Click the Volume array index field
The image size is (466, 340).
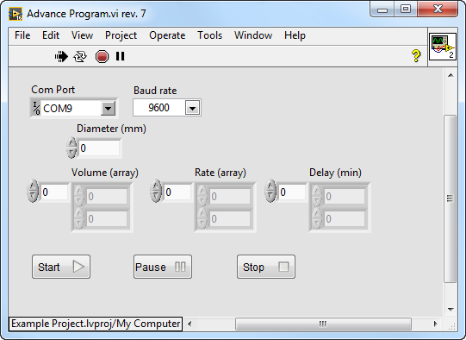54,192
